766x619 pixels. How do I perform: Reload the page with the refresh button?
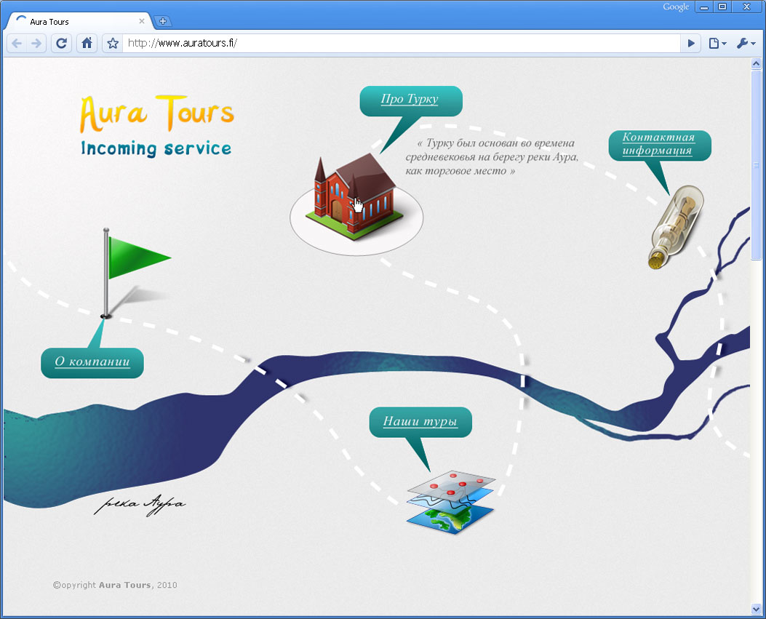click(x=61, y=44)
